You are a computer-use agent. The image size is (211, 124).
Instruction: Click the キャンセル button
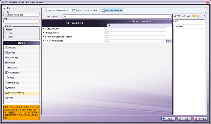point(201,119)
